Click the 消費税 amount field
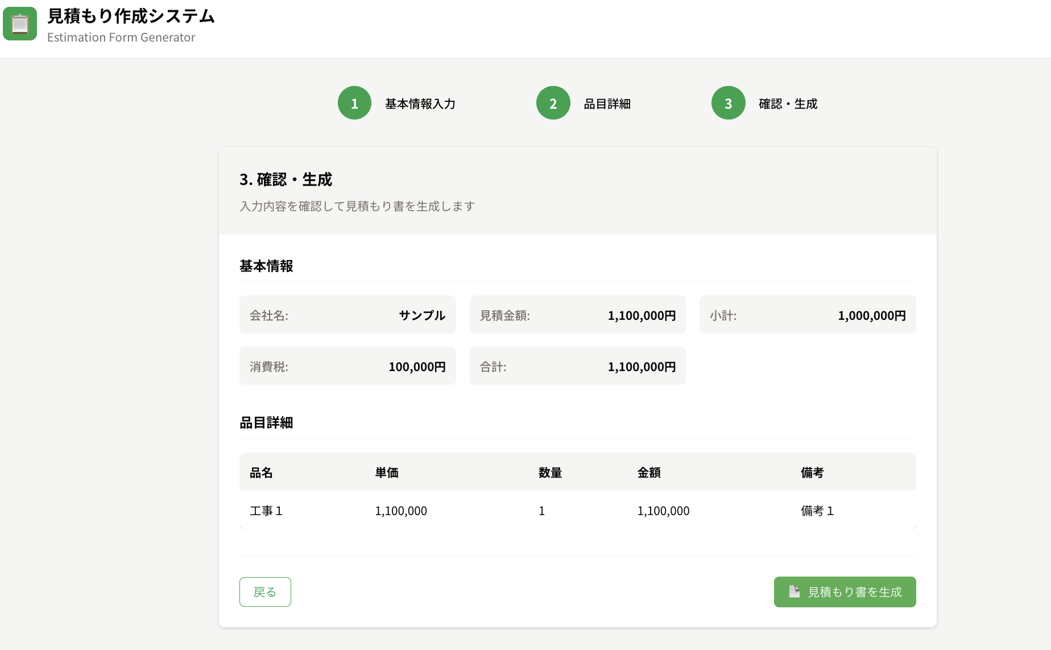The height and width of the screenshot is (650, 1051). click(x=347, y=366)
